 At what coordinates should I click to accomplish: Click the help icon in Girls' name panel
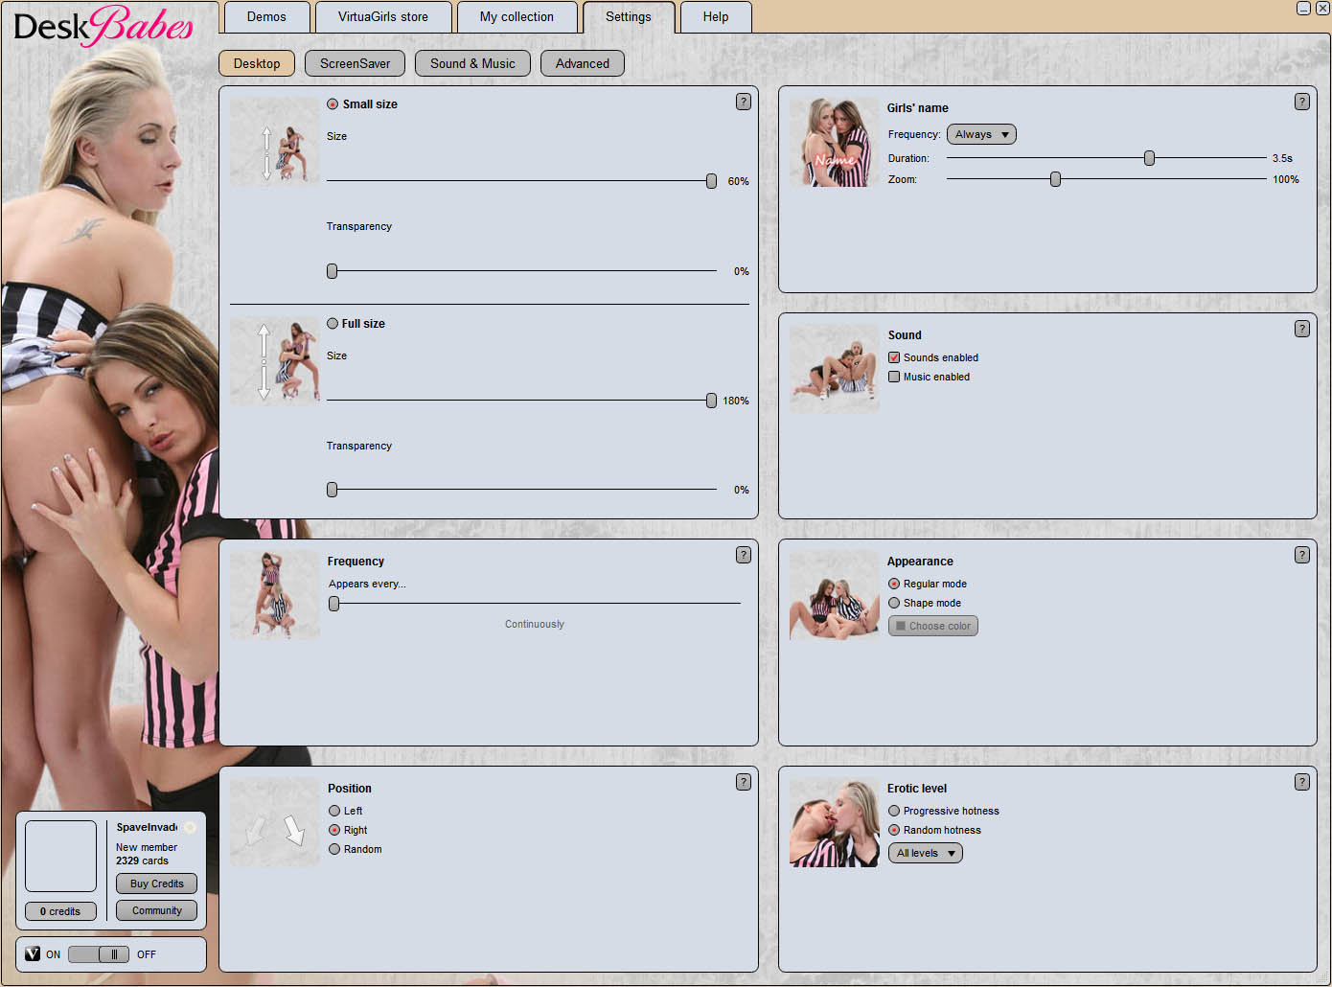[x=1301, y=102]
